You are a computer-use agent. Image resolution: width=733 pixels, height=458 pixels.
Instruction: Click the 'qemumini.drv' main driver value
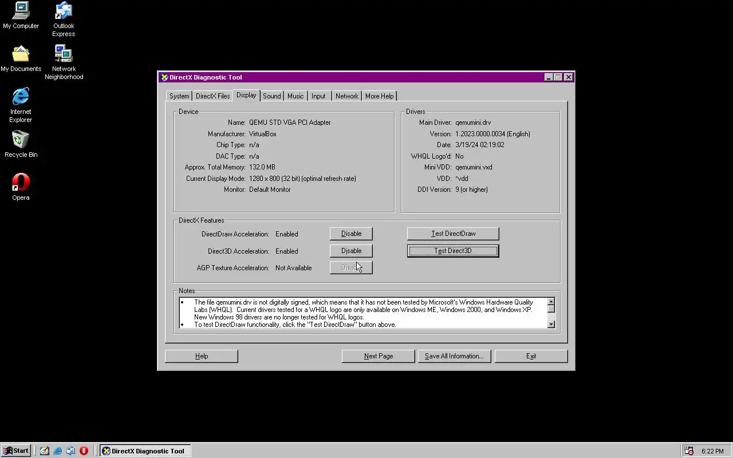tap(473, 123)
